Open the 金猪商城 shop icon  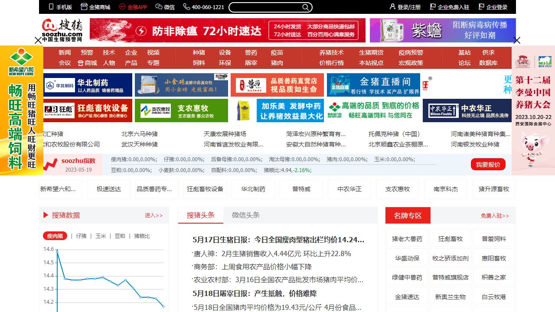tap(84, 7)
